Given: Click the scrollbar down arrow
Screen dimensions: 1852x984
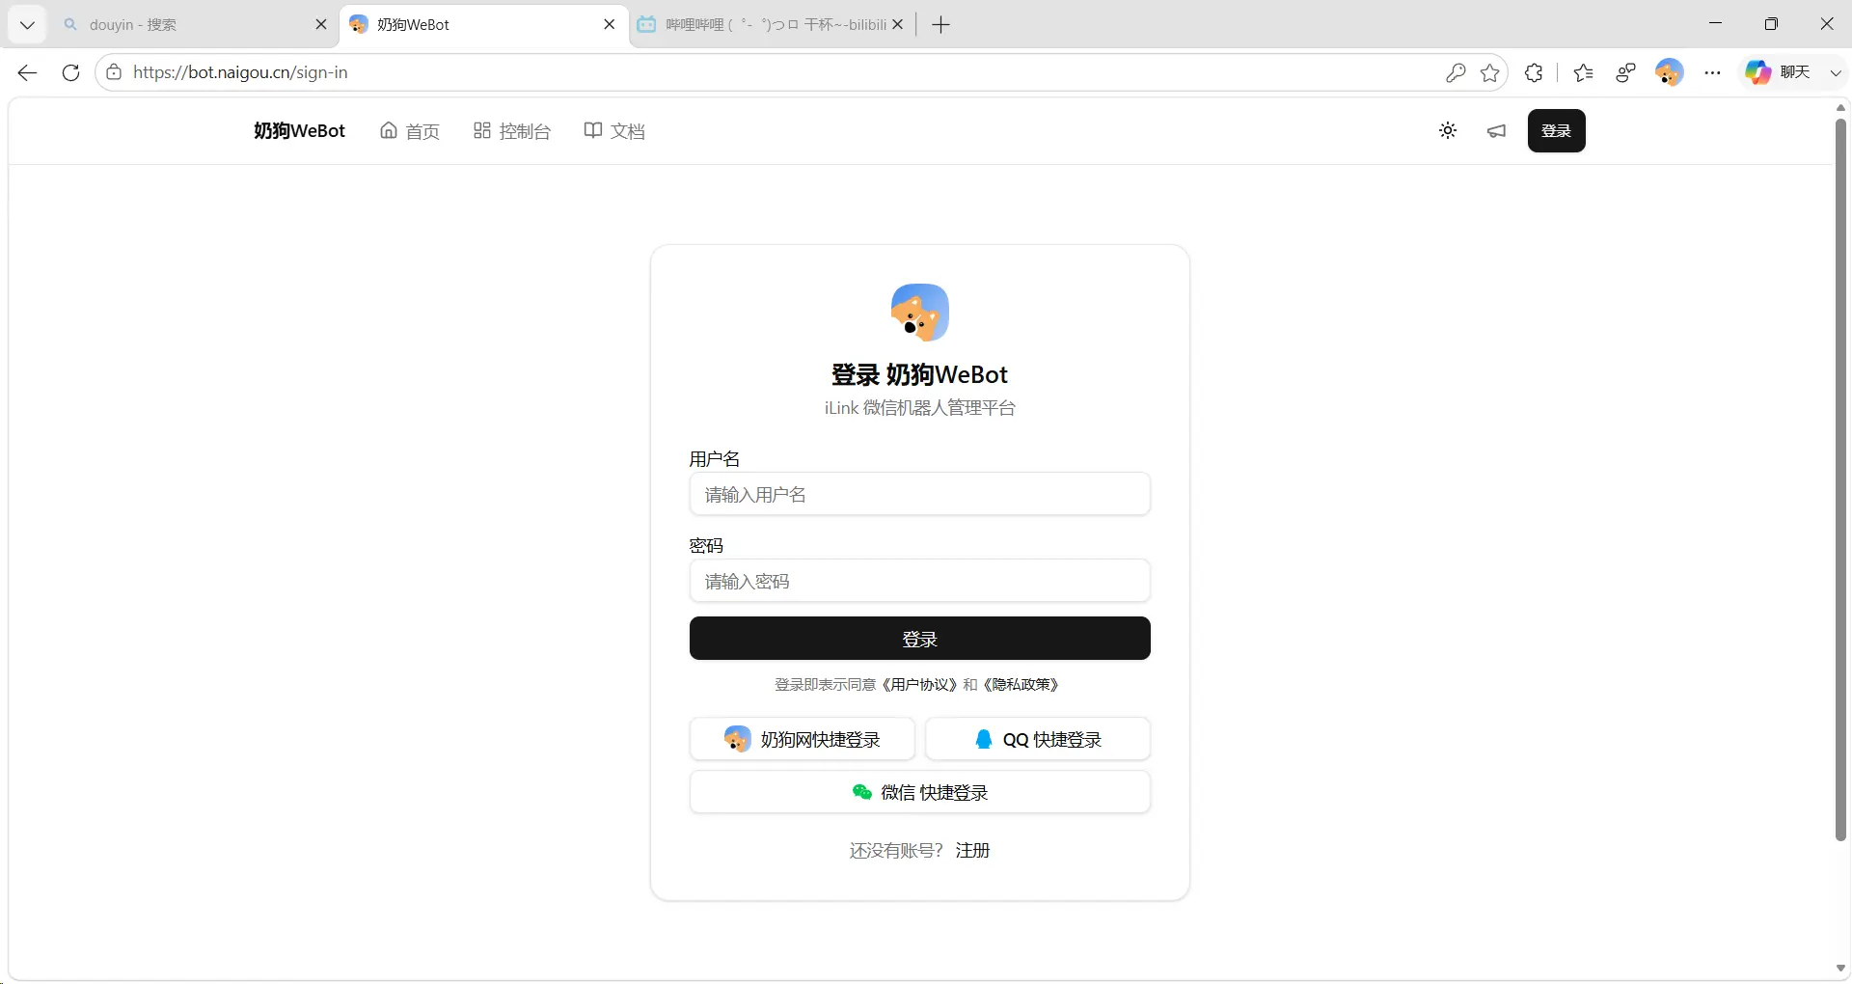Looking at the screenshot, I should 1840,969.
